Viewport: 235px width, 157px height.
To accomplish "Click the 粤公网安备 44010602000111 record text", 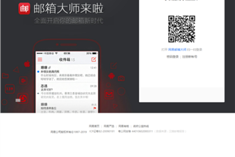I will [136, 131].
